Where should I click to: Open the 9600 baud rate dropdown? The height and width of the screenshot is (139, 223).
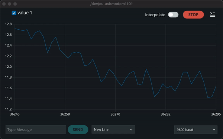point(196,130)
